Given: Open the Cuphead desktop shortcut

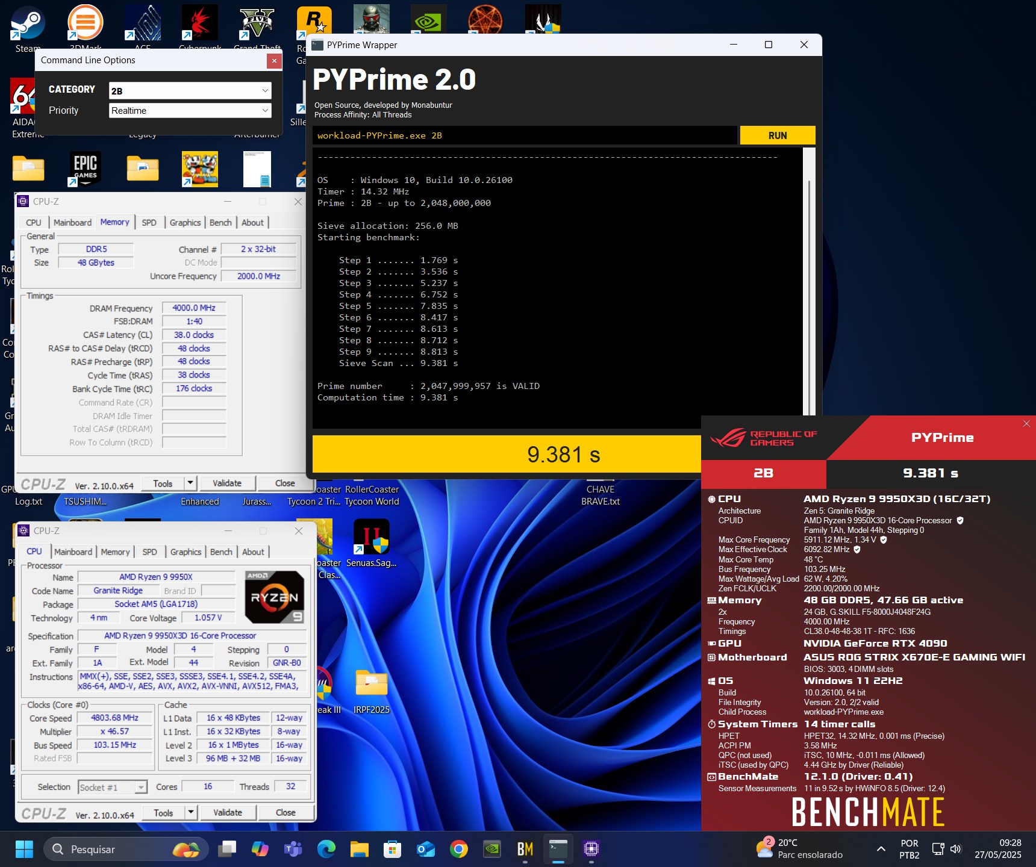Looking at the screenshot, I should [x=199, y=169].
